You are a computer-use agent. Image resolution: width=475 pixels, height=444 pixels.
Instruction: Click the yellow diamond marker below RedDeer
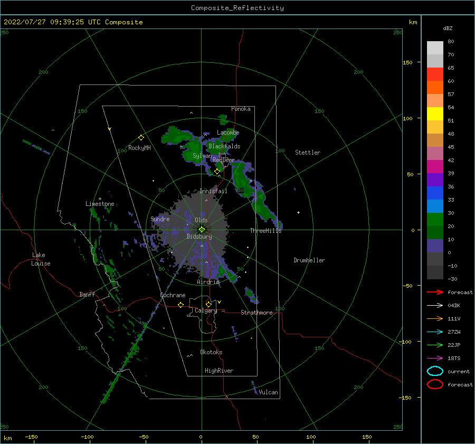point(217,172)
